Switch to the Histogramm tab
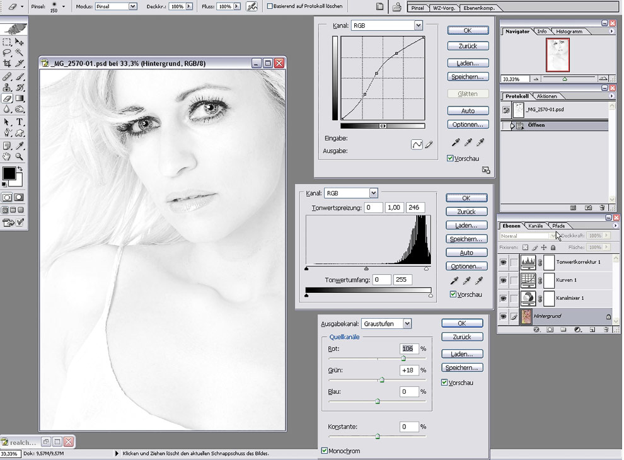624x460 pixels. coord(569,32)
